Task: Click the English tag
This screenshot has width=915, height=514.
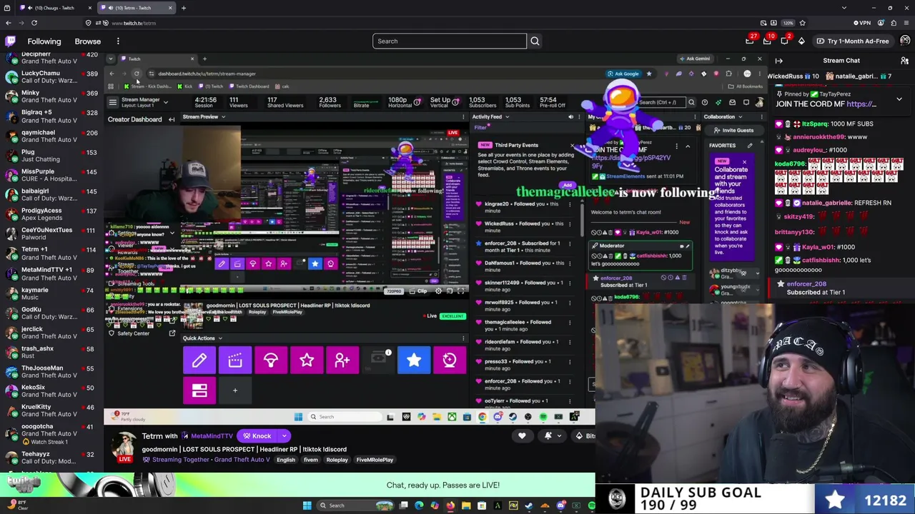Action: click(286, 460)
